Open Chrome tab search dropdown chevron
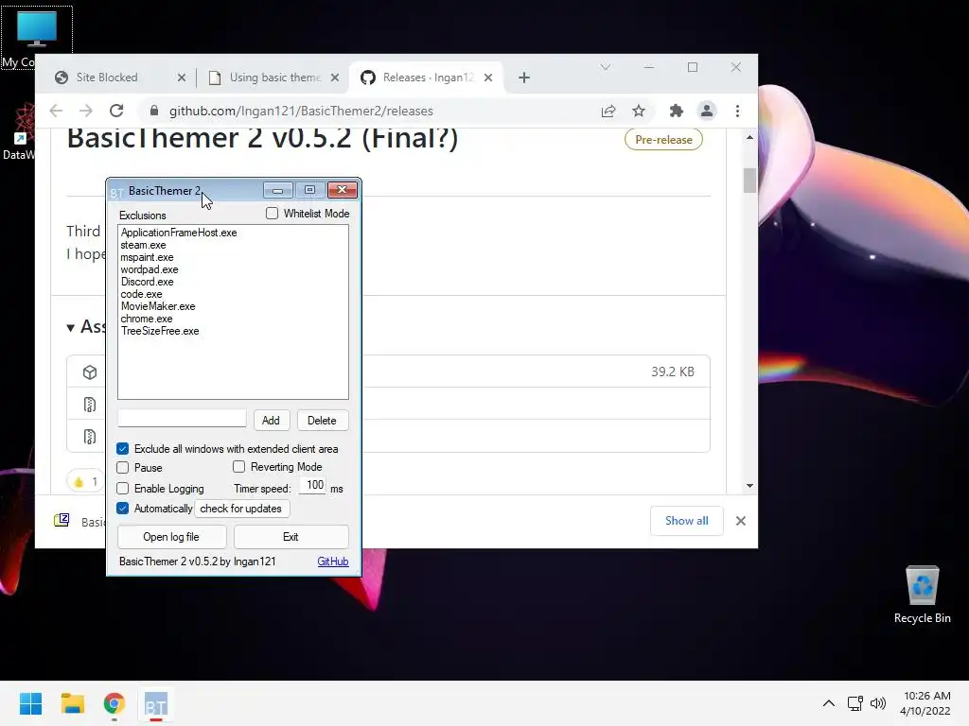The width and height of the screenshot is (969, 726). click(x=605, y=67)
